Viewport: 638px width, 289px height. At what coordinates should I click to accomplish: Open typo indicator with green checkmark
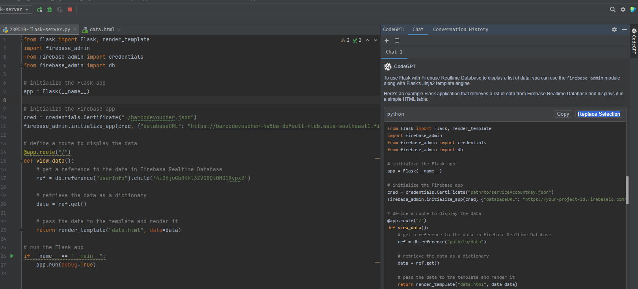[x=357, y=40]
